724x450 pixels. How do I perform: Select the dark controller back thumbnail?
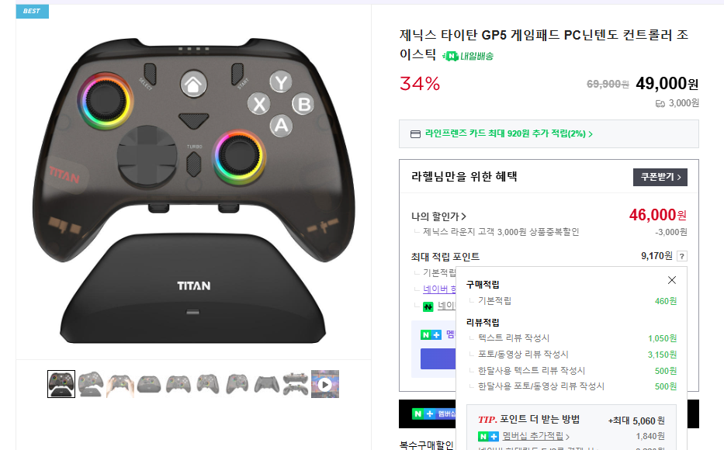(266, 384)
